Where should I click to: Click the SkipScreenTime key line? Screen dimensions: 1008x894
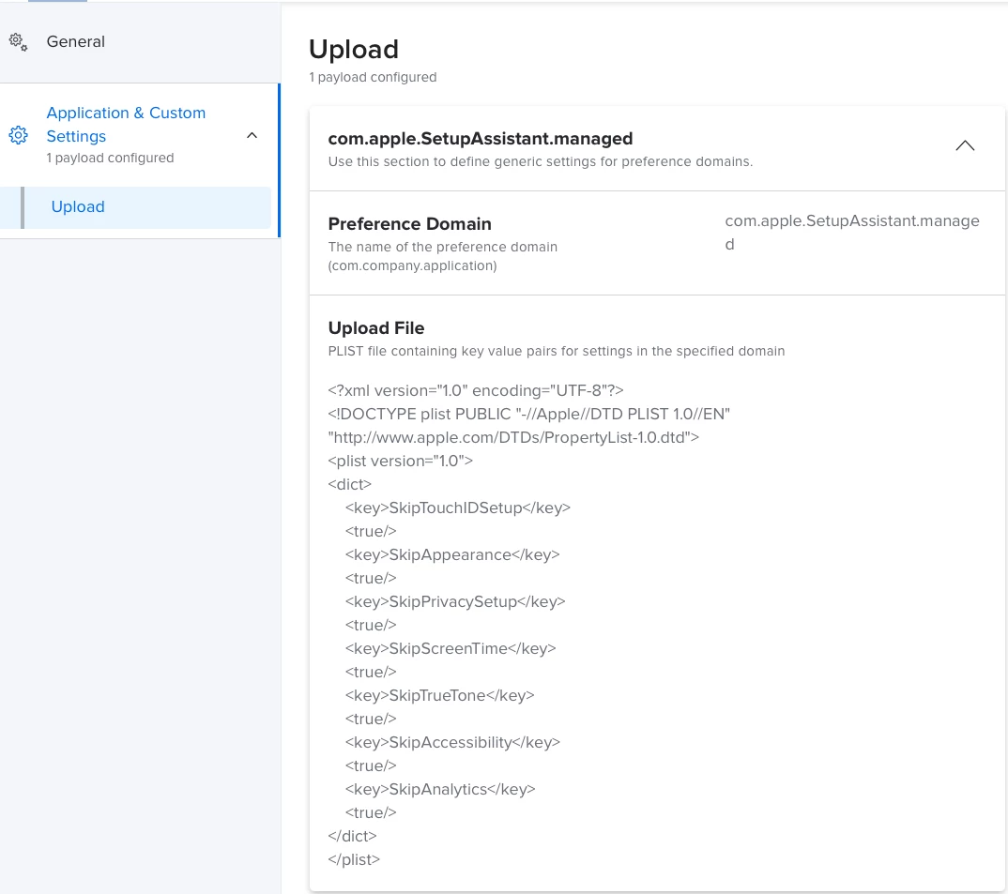[x=451, y=648]
